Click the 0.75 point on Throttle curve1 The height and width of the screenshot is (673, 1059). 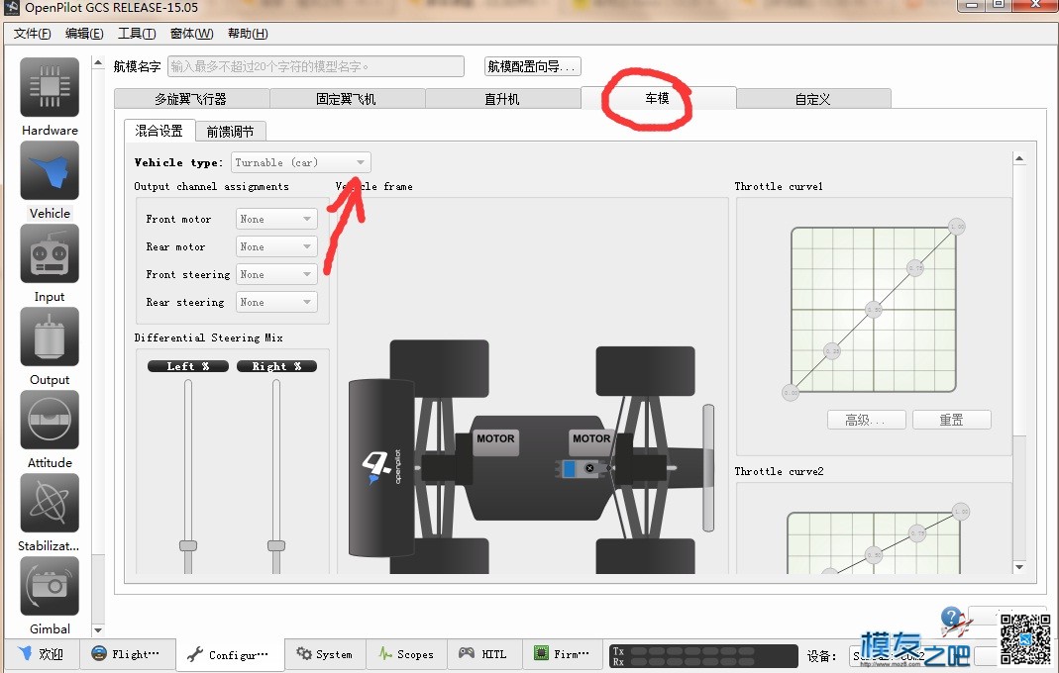tap(914, 268)
